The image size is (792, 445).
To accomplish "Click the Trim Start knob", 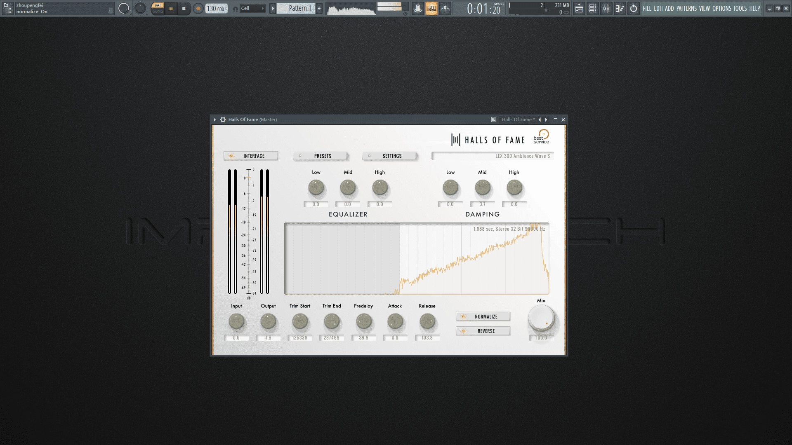I will 300,321.
